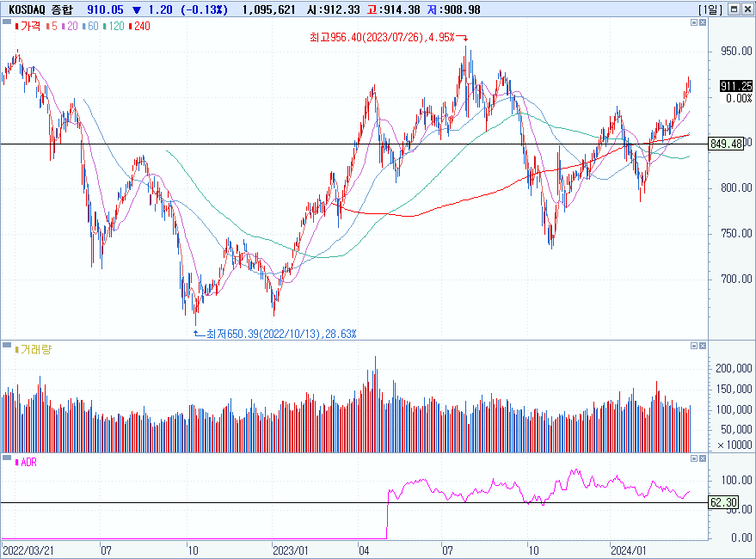Click the 0.00 ADR axis label
Screen dimensions: 756x559
click(741, 537)
